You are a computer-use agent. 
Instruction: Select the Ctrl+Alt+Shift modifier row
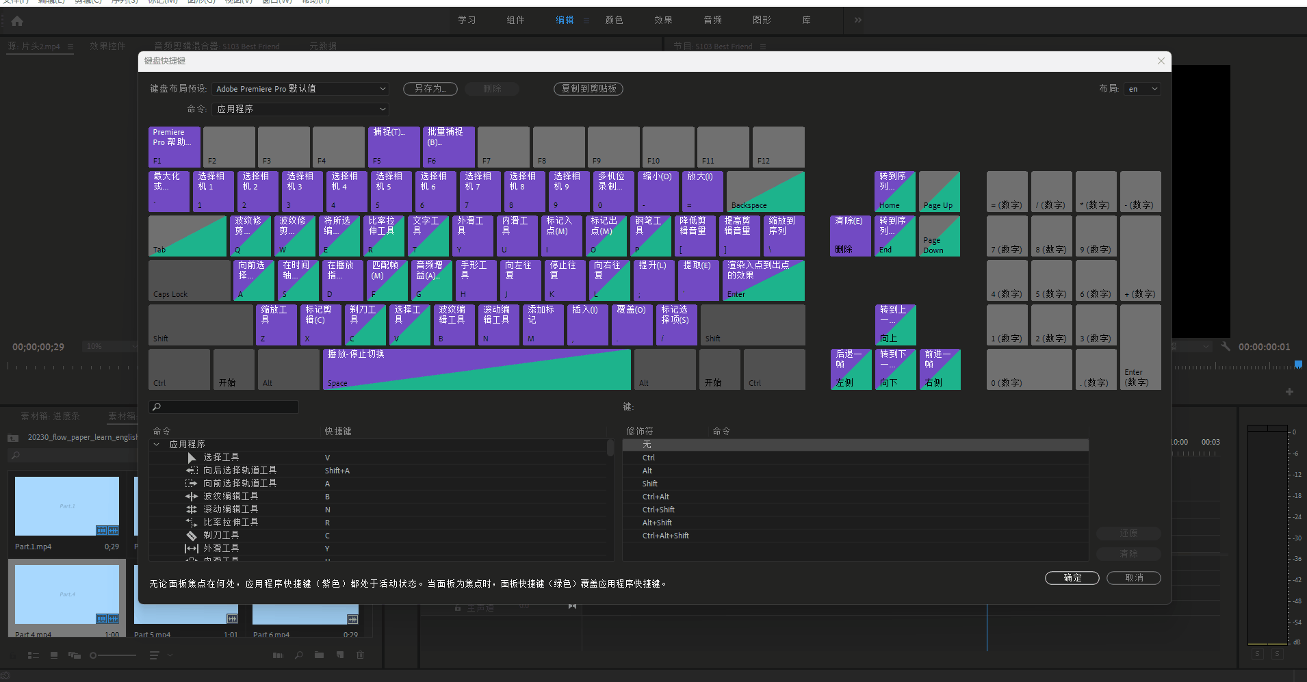pyautogui.click(x=855, y=536)
